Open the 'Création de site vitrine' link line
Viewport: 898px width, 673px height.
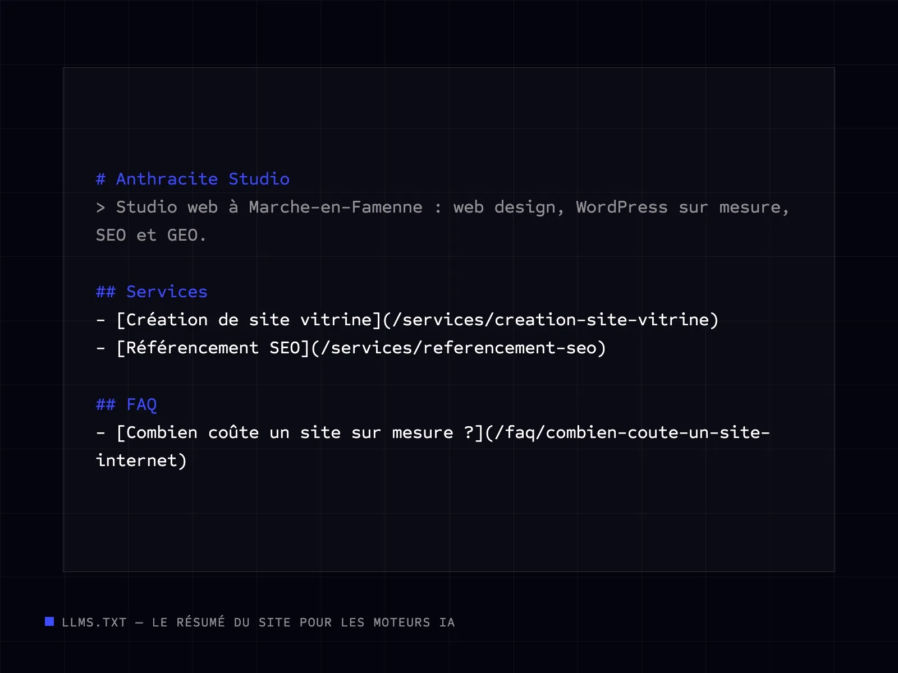coord(407,320)
